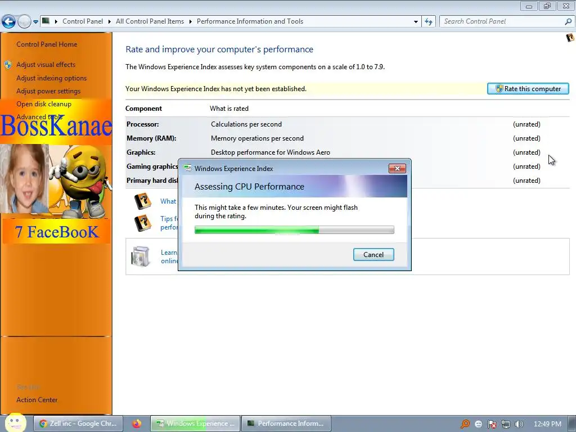
Task: Click the Windows Experience Index dialog title icon
Action: pos(188,169)
